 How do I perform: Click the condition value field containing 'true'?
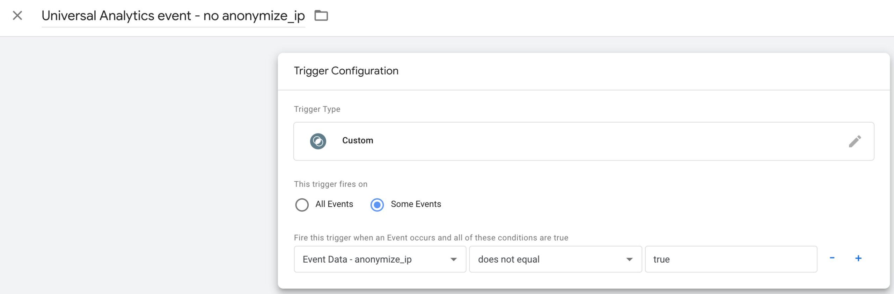coord(731,259)
